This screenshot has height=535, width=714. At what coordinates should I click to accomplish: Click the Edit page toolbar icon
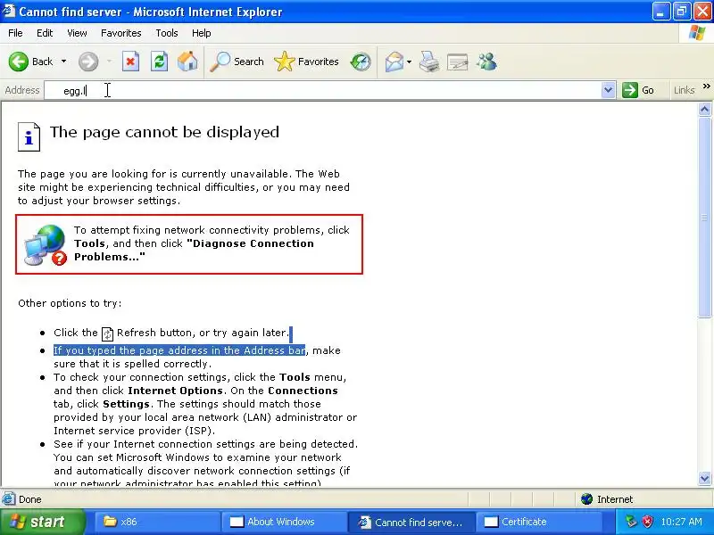pos(457,62)
